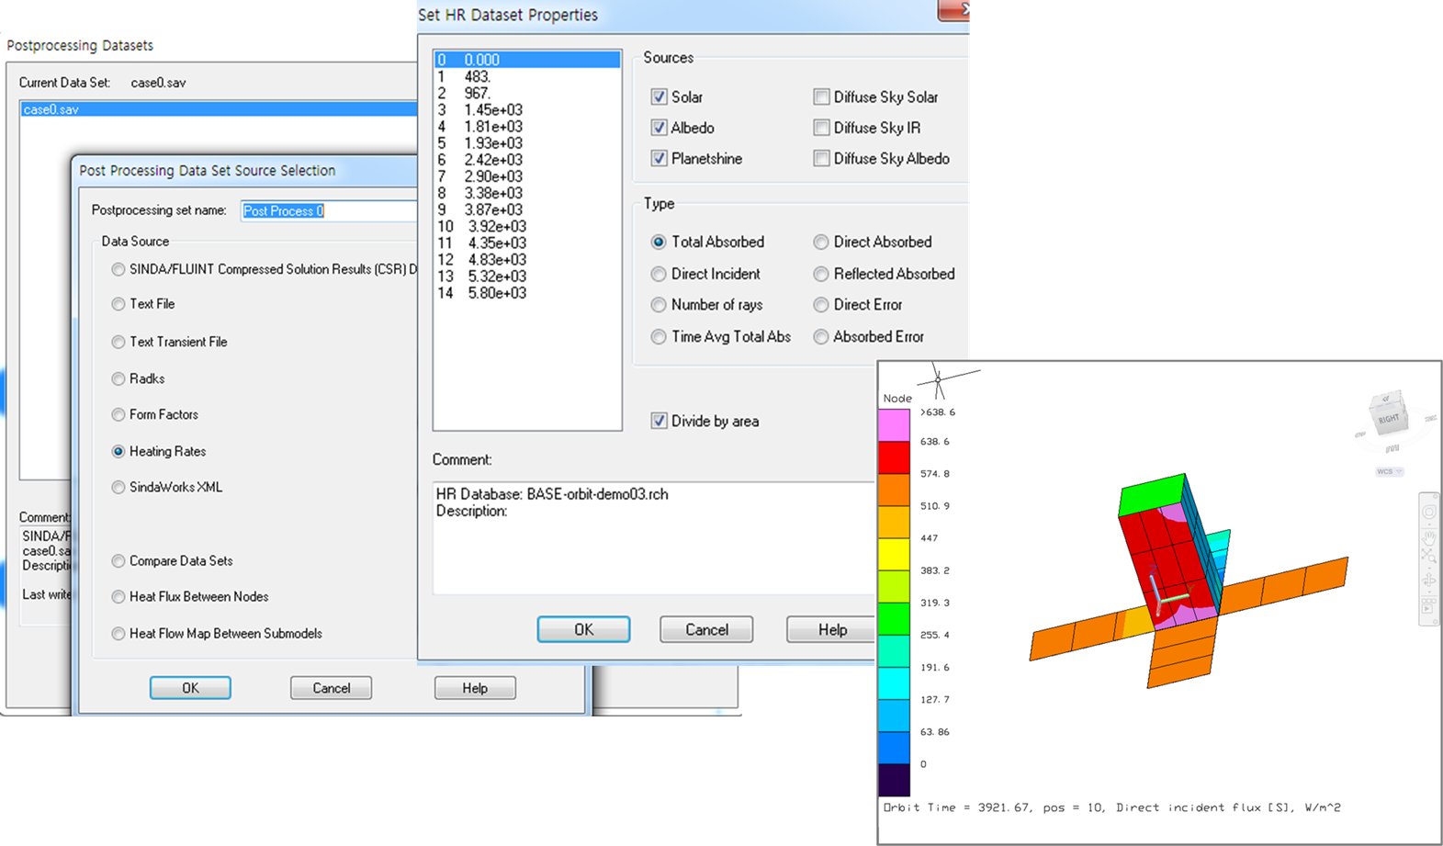1443x846 pixels.
Task: Toggle the Divide by area checkbox
Action: pos(659,421)
